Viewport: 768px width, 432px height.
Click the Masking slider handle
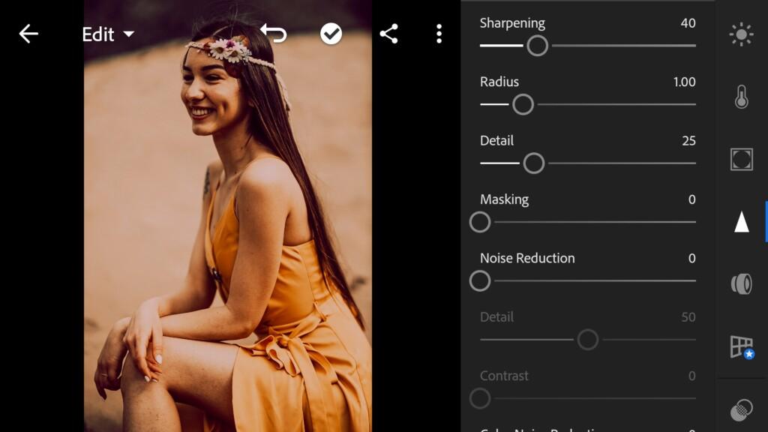coord(480,222)
